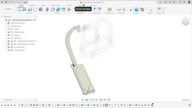Open the CREATE dropdown menu
The image size is (192, 108).
[29, 13]
